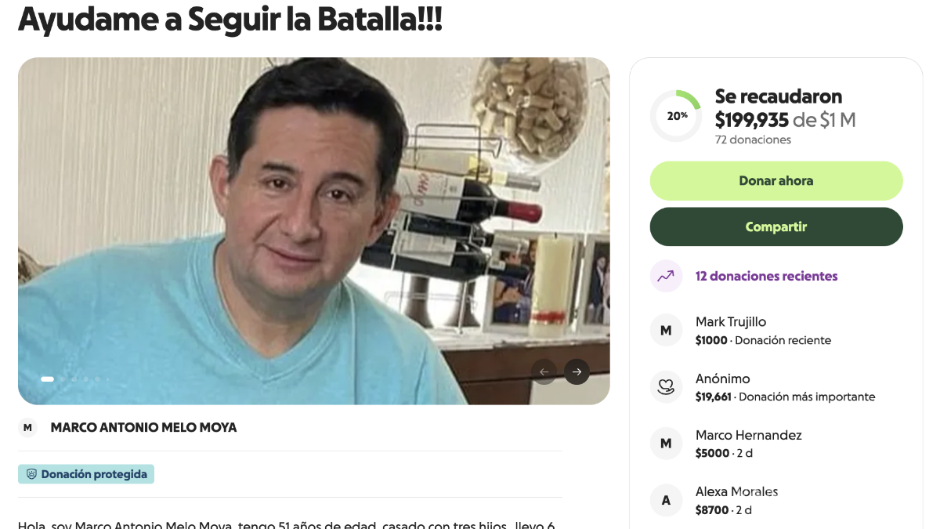Click the organizer M avatar beside name
Image resolution: width=940 pixels, height=529 pixels.
click(27, 427)
